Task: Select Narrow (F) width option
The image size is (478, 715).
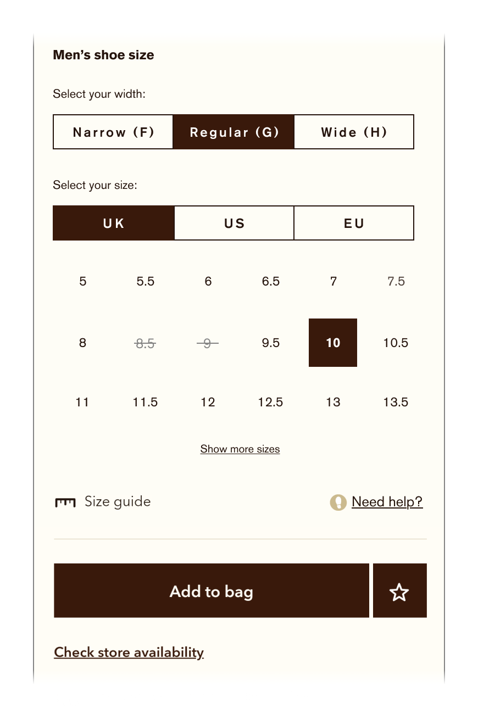Action: click(113, 132)
